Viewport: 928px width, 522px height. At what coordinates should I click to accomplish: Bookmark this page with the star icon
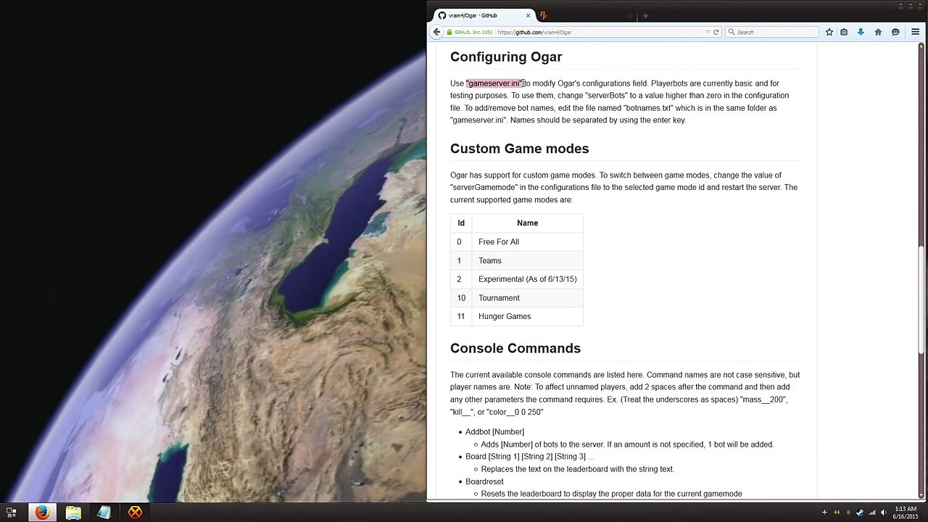pos(829,32)
